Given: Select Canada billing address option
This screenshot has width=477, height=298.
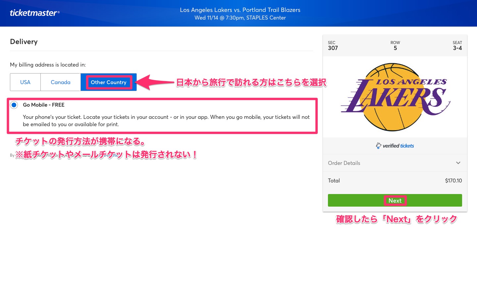Looking at the screenshot, I should pos(61,82).
